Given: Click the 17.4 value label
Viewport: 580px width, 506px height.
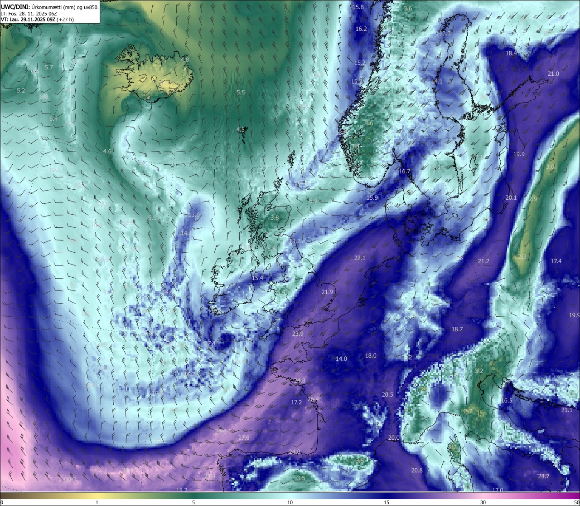Looking at the screenshot, I should click(556, 261).
